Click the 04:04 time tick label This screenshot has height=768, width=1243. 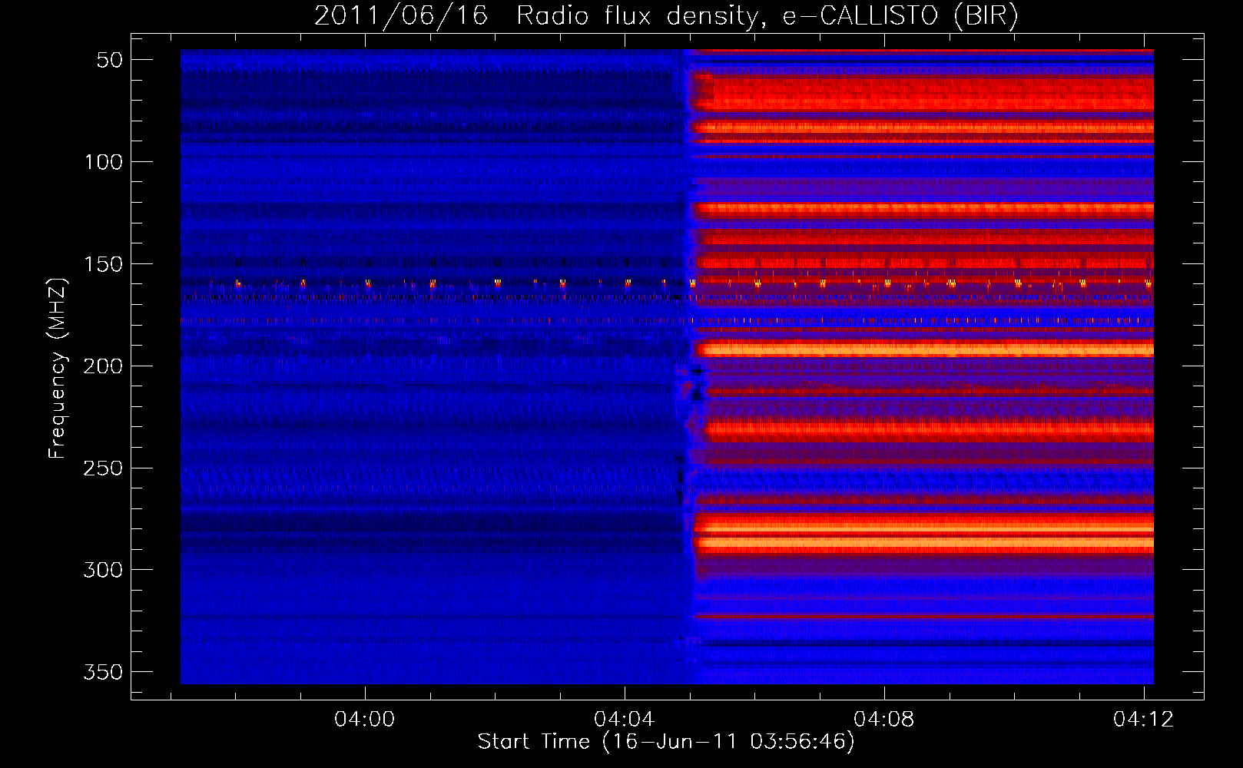[x=624, y=719]
